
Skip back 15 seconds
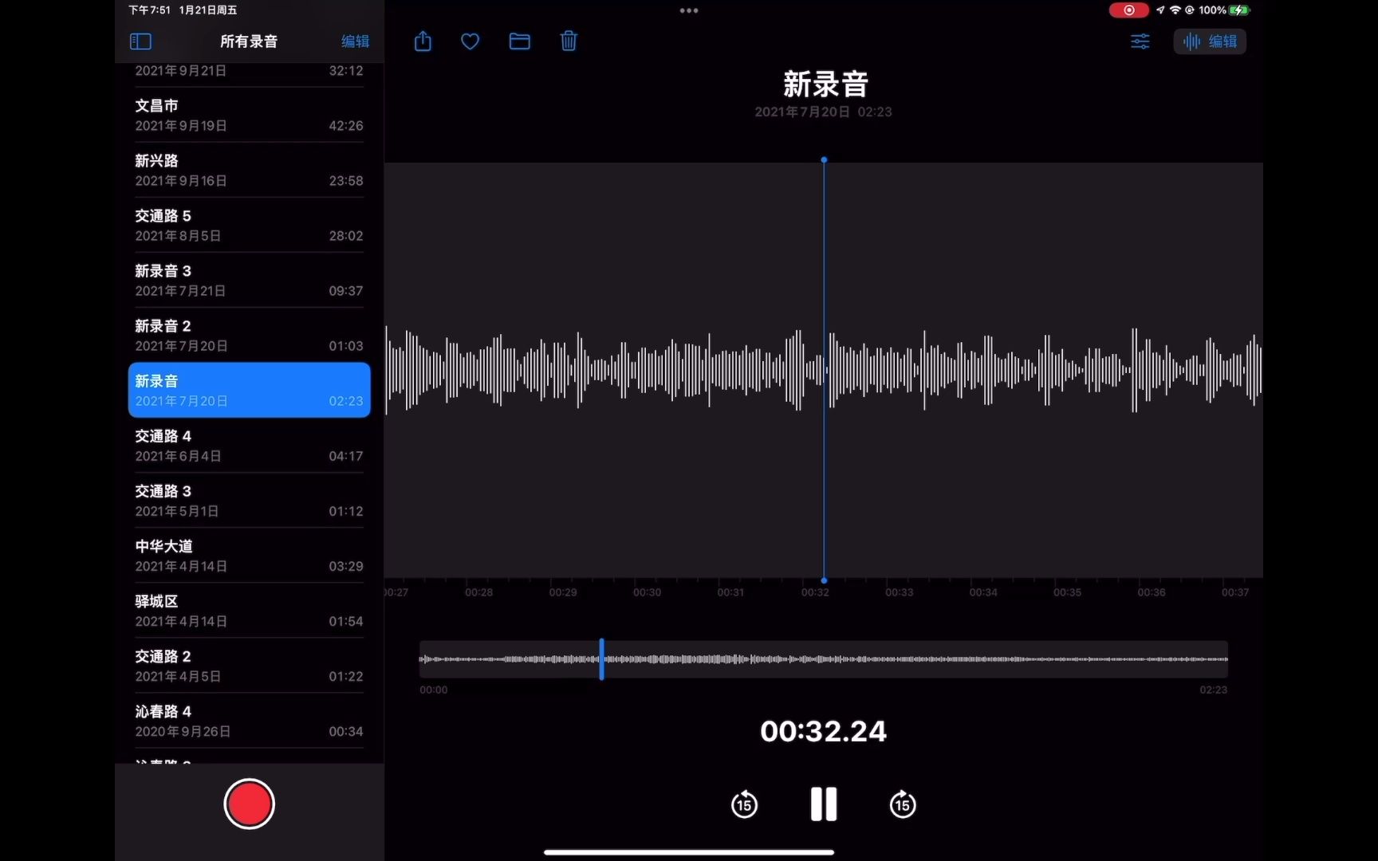pos(744,804)
